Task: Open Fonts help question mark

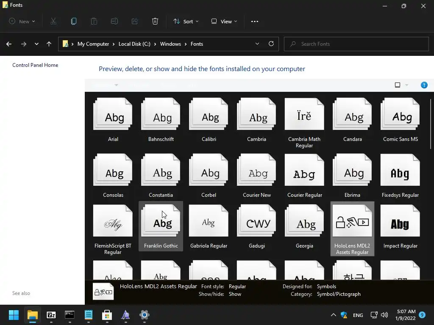Action: [x=424, y=85]
